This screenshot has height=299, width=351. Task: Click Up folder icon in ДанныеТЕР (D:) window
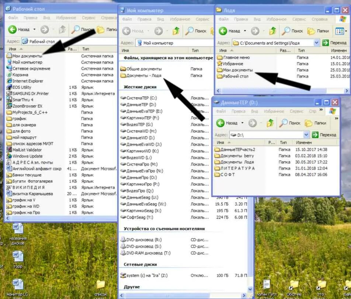point(270,123)
